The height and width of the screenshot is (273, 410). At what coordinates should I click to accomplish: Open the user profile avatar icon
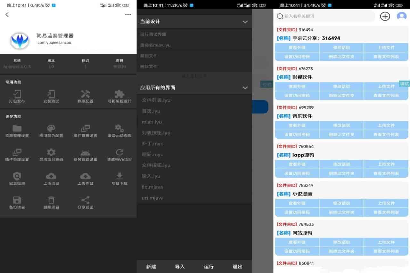point(401,16)
